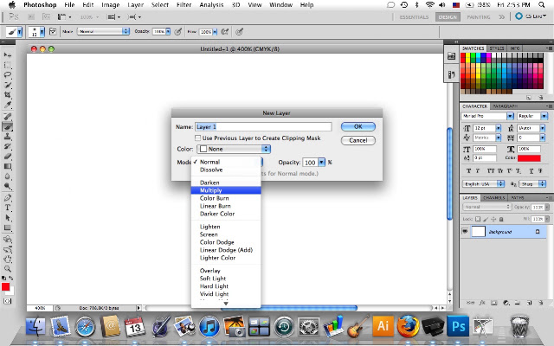Click Cancel in New Layer dialog
The image size is (554, 346).
pyautogui.click(x=358, y=140)
